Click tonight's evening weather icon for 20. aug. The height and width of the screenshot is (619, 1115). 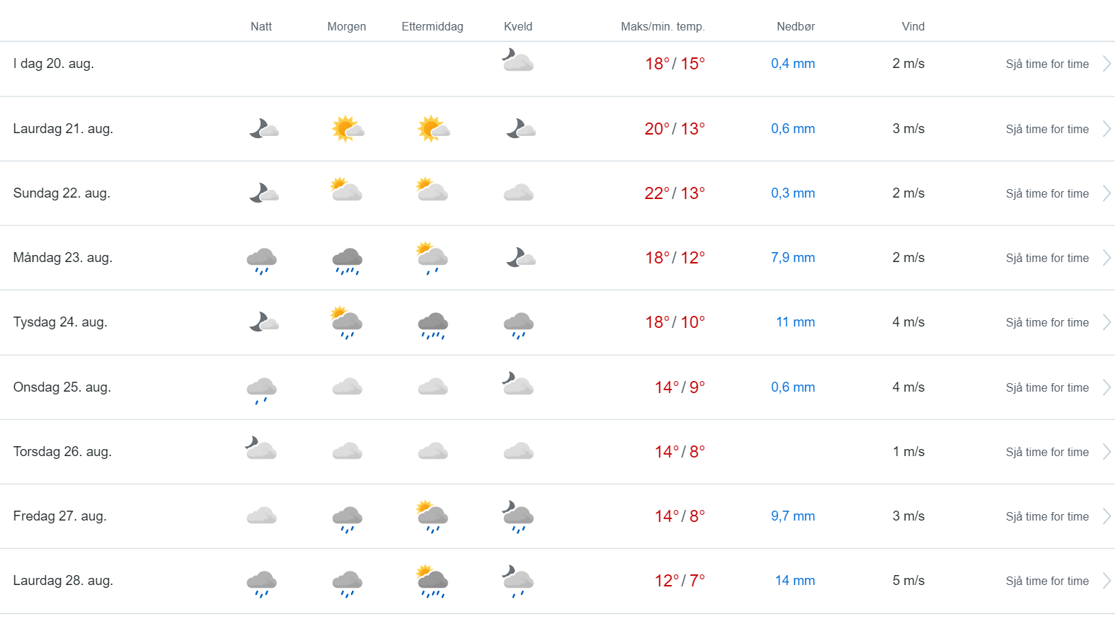tap(518, 60)
